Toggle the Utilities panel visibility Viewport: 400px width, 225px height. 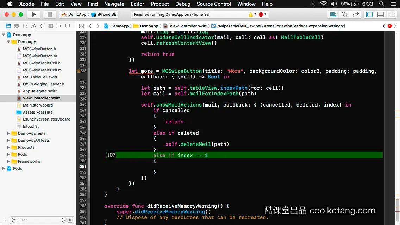[x=392, y=14]
